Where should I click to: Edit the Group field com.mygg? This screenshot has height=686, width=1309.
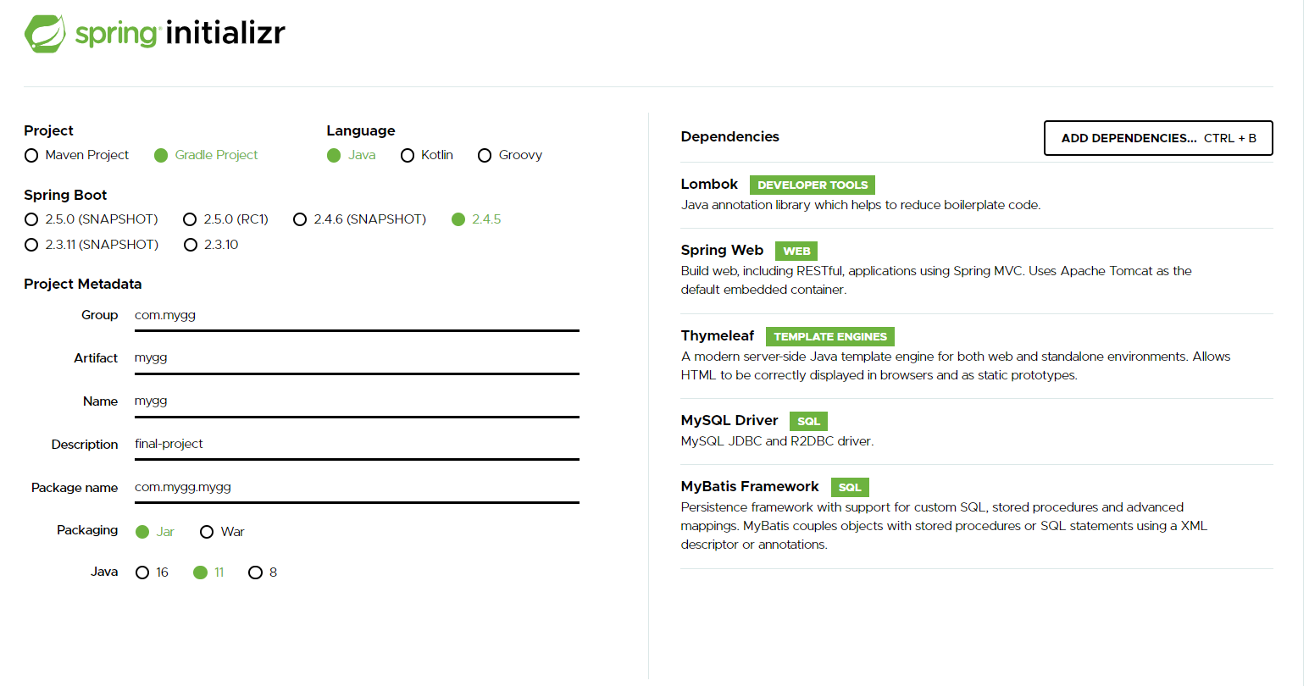(x=357, y=315)
